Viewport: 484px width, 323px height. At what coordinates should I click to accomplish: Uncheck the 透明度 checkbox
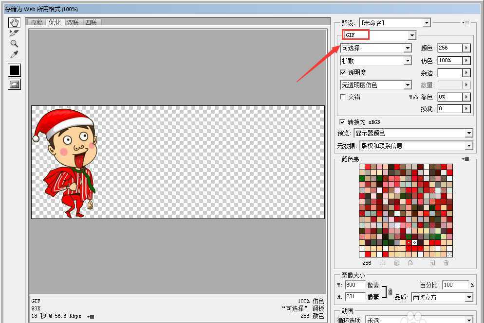[x=343, y=72]
